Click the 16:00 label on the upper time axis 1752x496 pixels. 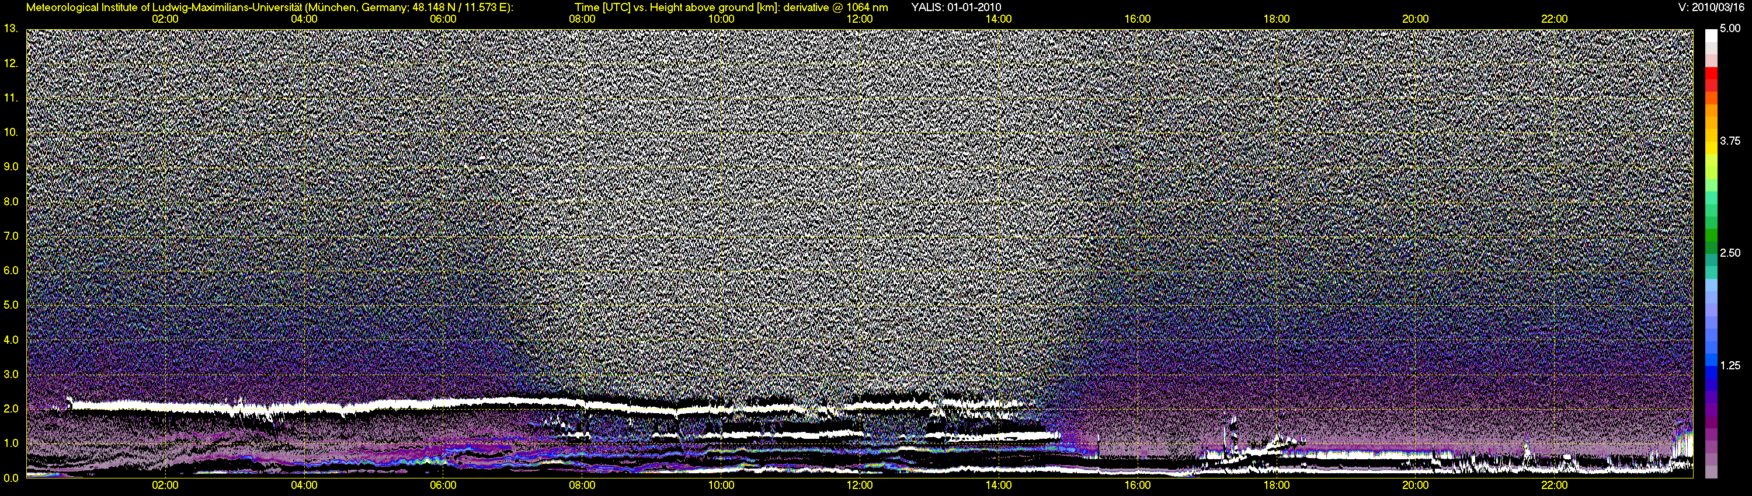[x=1138, y=19]
